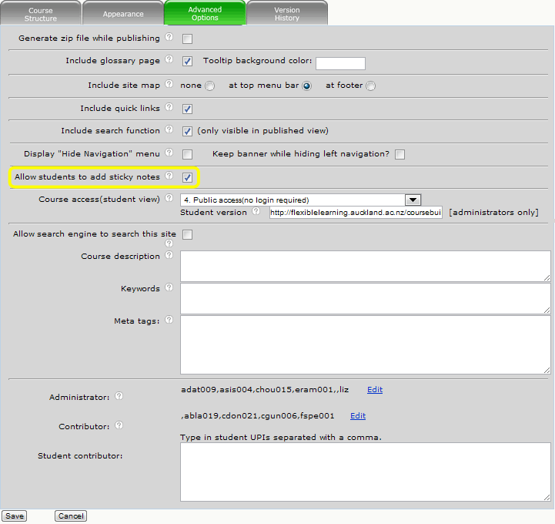Screen dimensions: 555x524
Task: Switch to Appearance tab
Action: pyautogui.click(x=123, y=13)
